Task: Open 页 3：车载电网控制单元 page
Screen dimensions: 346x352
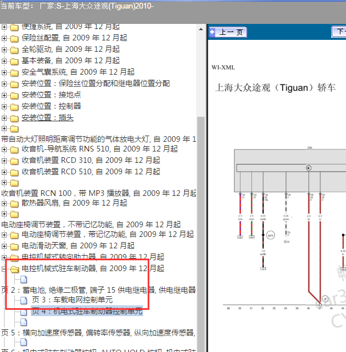Action: click(72, 300)
